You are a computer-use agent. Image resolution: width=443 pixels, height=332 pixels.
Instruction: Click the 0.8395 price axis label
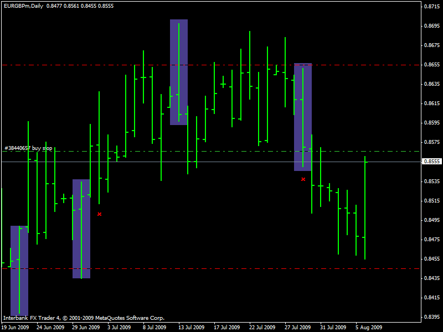[431, 317]
